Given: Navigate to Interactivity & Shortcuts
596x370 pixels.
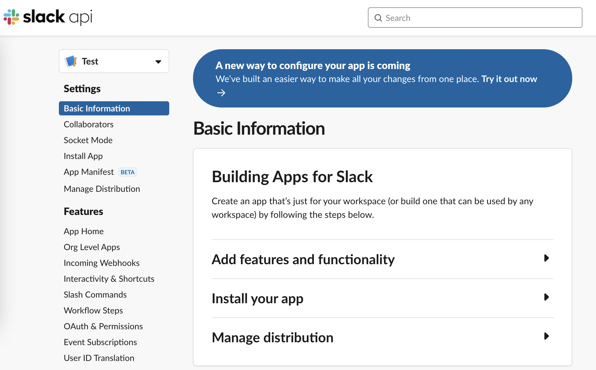Looking at the screenshot, I should point(109,279).
